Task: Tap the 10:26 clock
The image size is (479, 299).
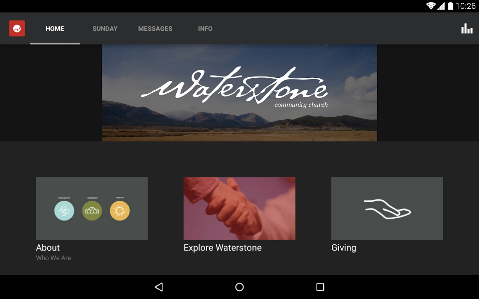Action: [466, 6]
